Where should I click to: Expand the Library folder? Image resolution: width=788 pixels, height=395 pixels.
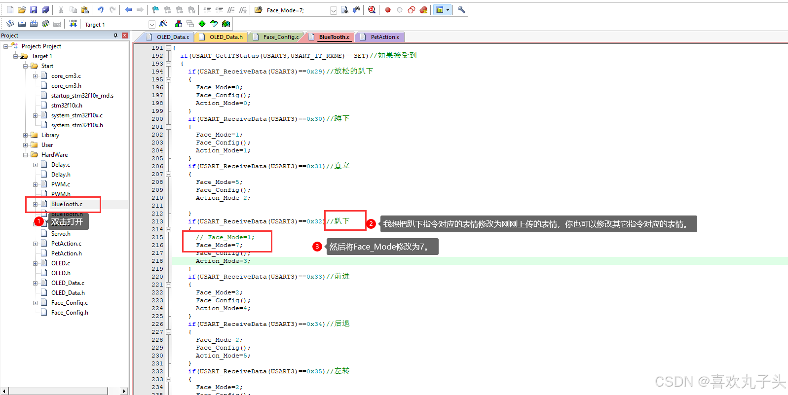[25, 135]
